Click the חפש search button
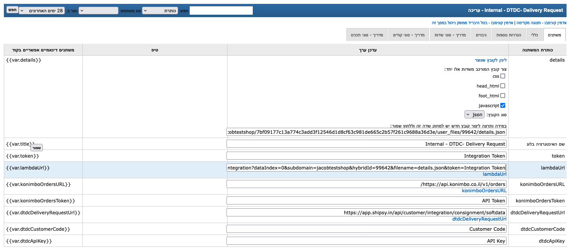Viewport: 569px width, 250px height. coord(13,10)
